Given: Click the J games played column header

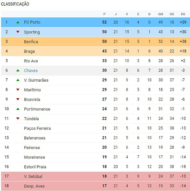Looking at the screenshot, I should (x=116, y=14).
